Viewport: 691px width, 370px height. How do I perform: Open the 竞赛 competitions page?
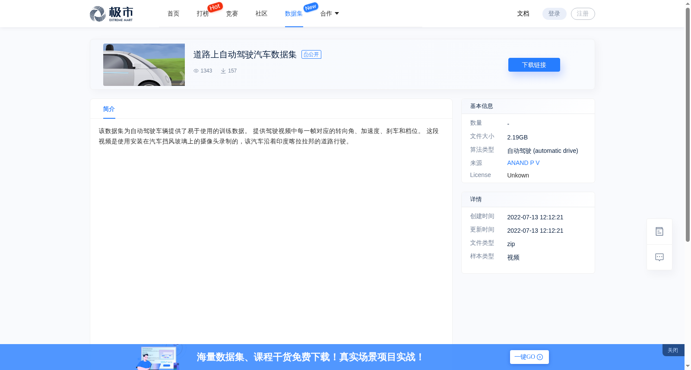(x=232, y=14)
